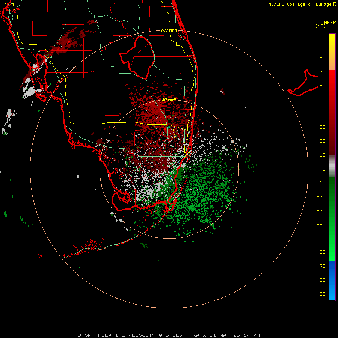The image size is (338, 338).
Task: Click the Bahamas island outline at right edge
Action: (303, 83)
